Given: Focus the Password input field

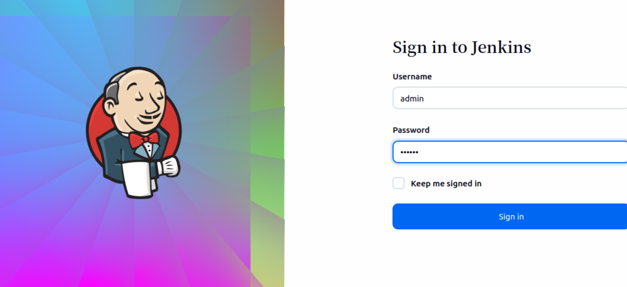Looking at the screenshot, I should [510, 152].
